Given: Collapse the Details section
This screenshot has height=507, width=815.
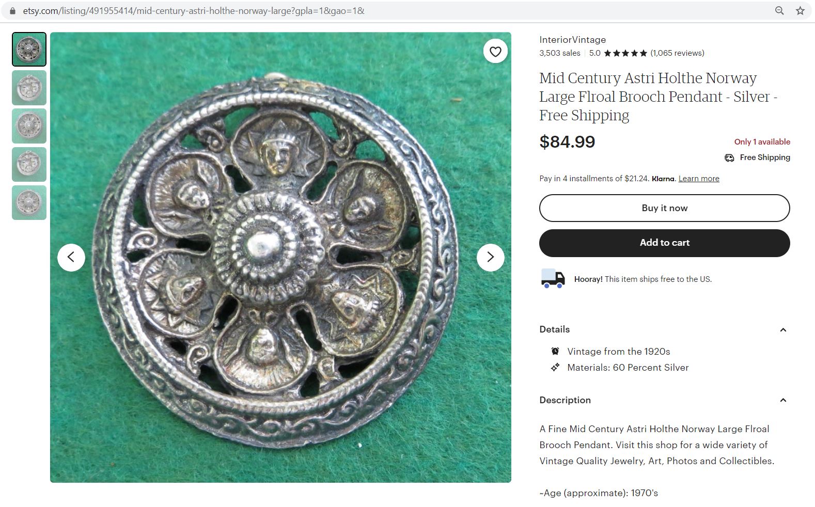Looking at the screenshot, I should (x=783, y=330).
